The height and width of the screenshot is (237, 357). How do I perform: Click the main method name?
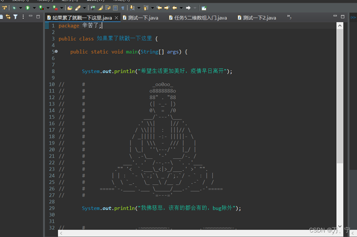pos(132,52)
